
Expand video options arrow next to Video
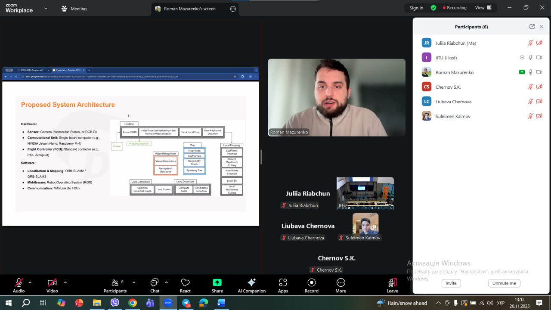click(x=65, y=282)
